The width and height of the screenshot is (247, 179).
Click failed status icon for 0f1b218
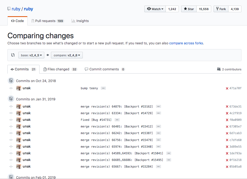point(227,160)
